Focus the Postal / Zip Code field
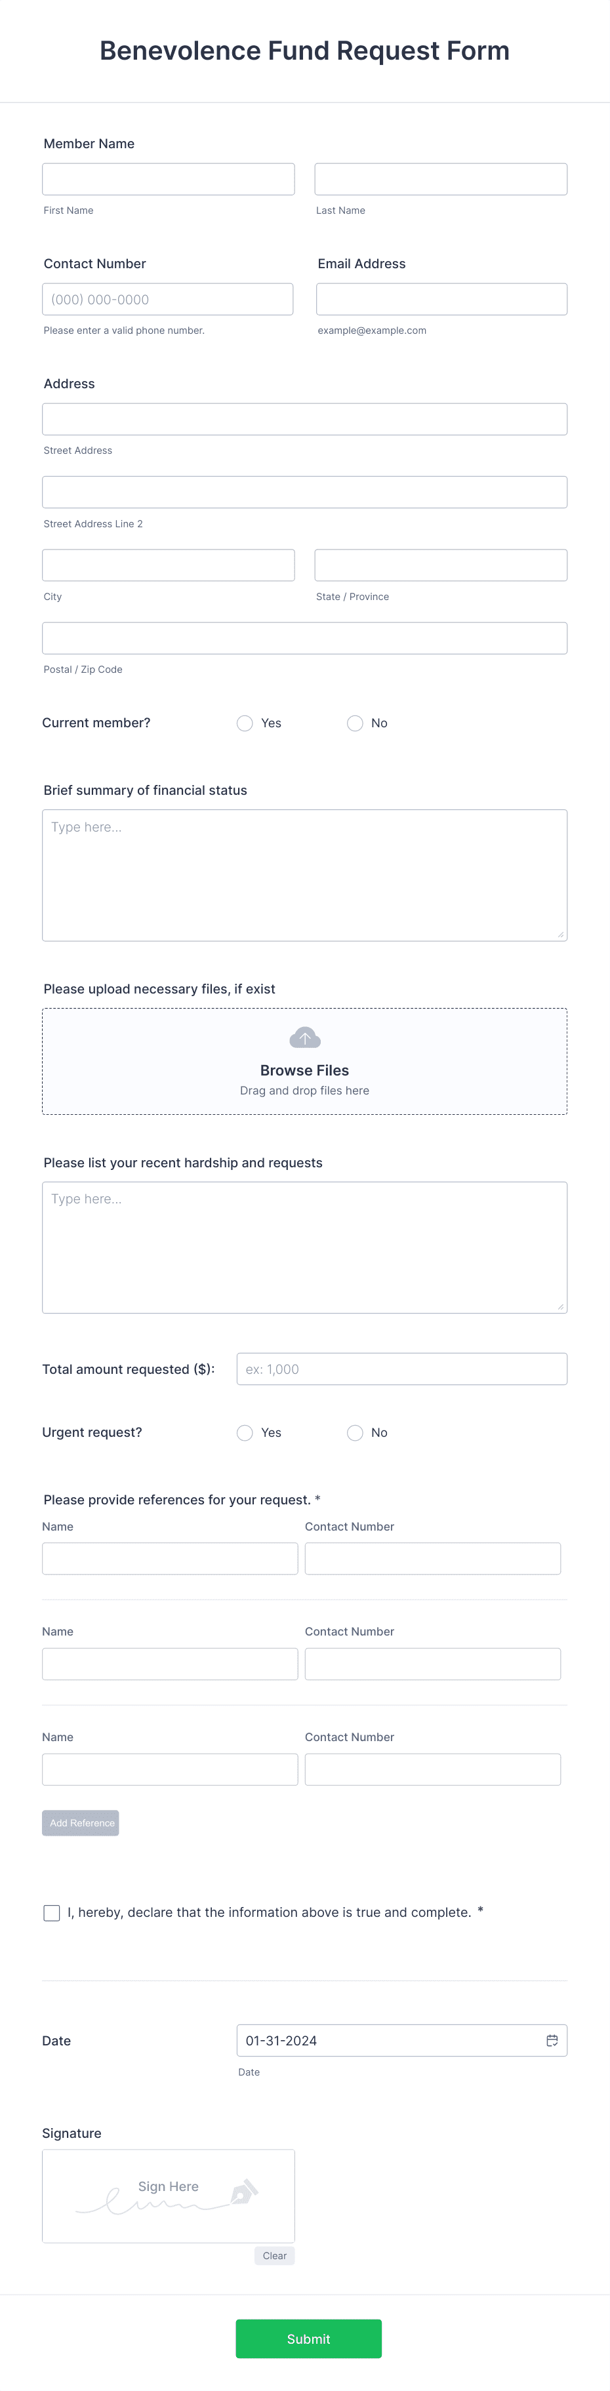The height and width of the screenshot is (2391, 610). pos(304,637)
